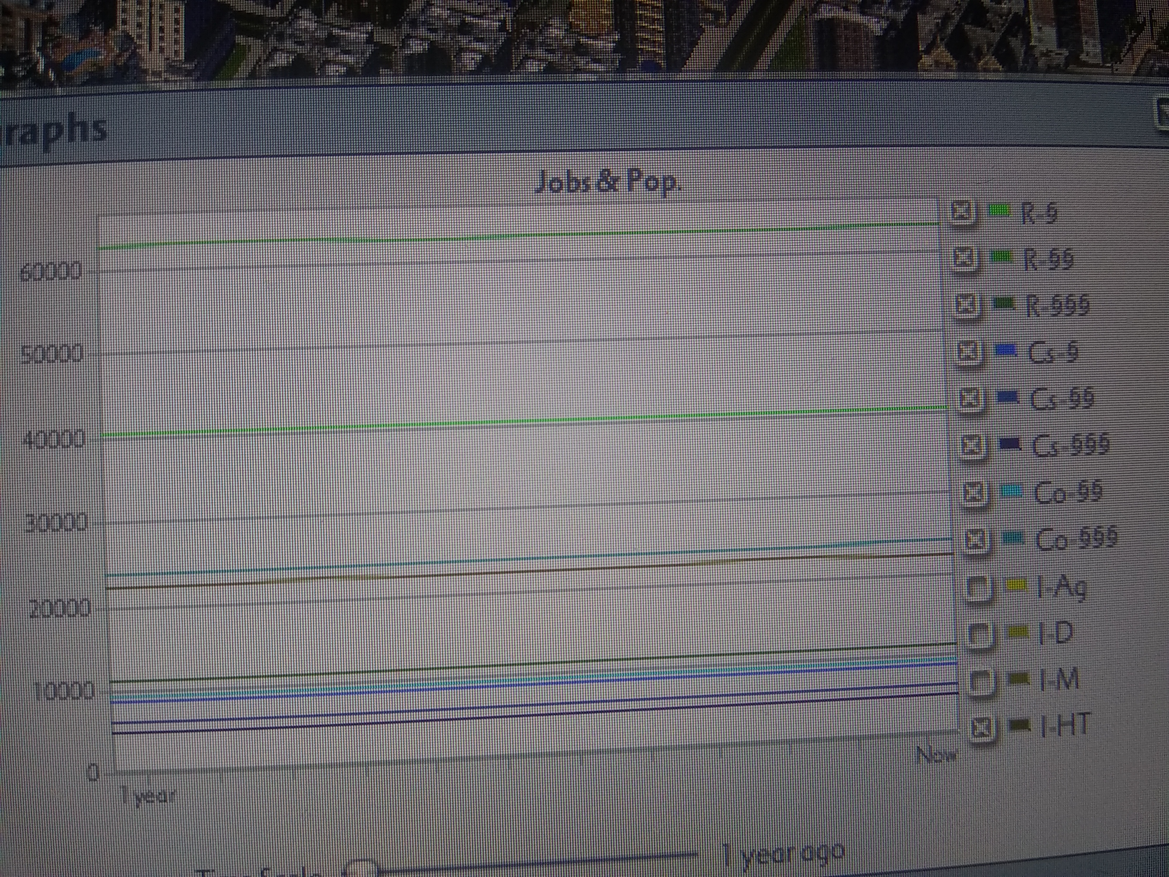
Task: Click the Cs-$ blue color swatch
Action: tap(1005, 350)
